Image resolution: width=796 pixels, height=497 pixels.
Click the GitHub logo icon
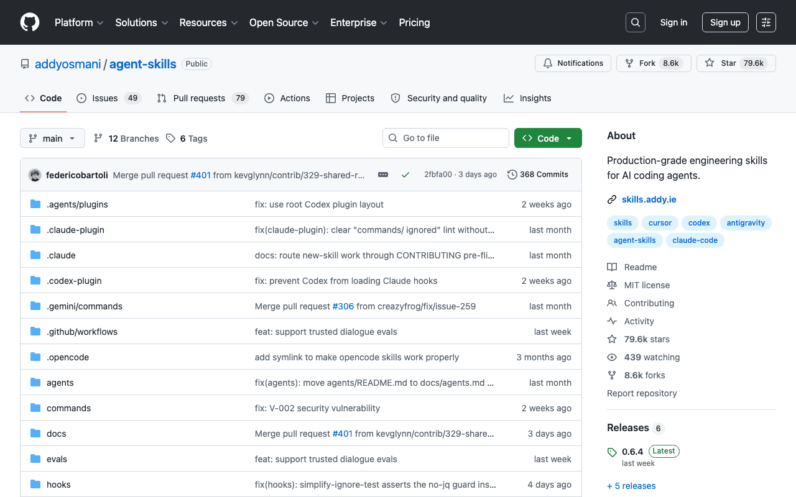point(30,22)
